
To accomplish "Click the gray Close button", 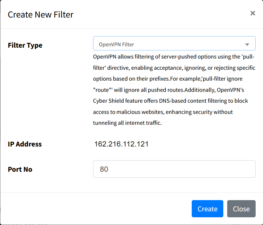I will coord(241,209).
